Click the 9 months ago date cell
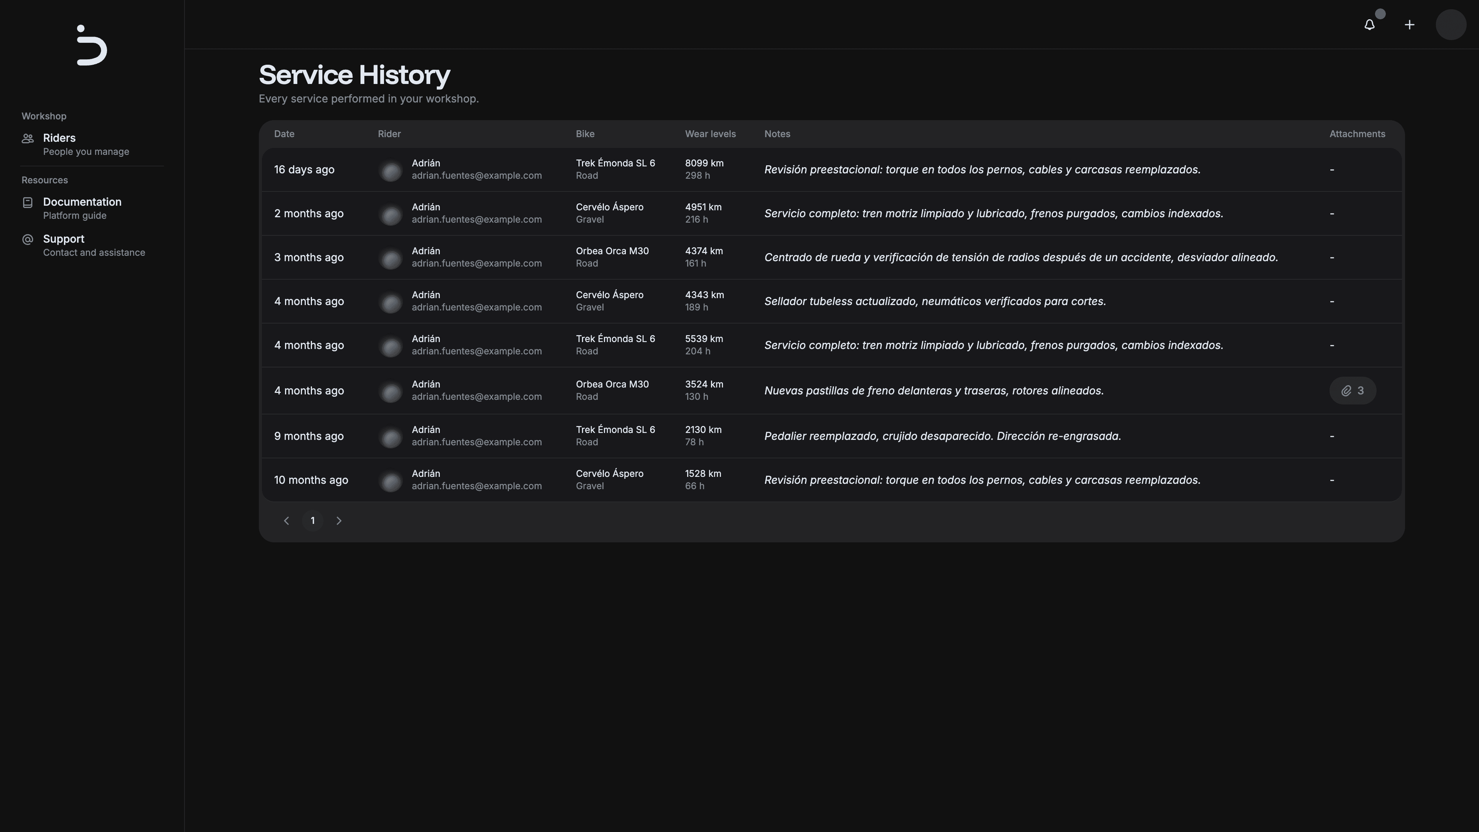This screenshot has height=832, width=1479. click(309, 436)
